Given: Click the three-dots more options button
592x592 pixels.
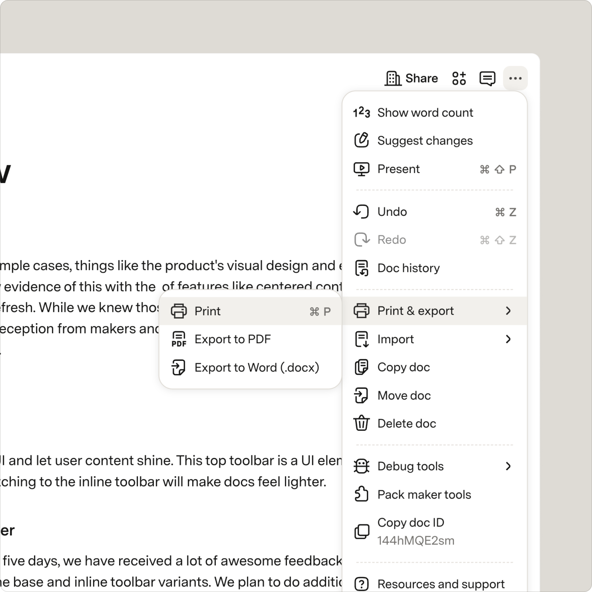Looking at the screenshot, I should click(515, 78).
